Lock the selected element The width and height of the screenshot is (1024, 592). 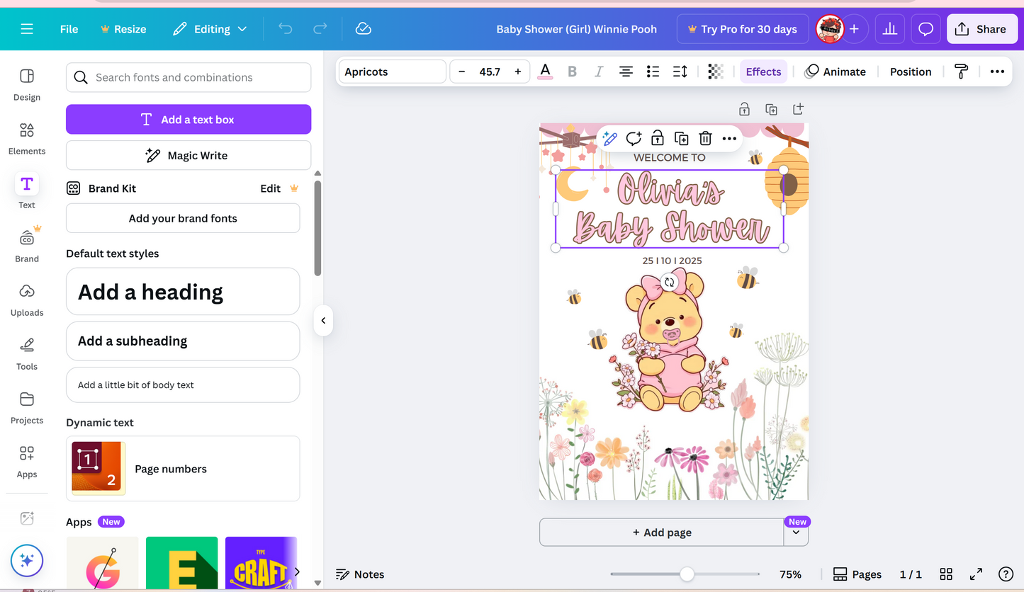tap(657, 138)
